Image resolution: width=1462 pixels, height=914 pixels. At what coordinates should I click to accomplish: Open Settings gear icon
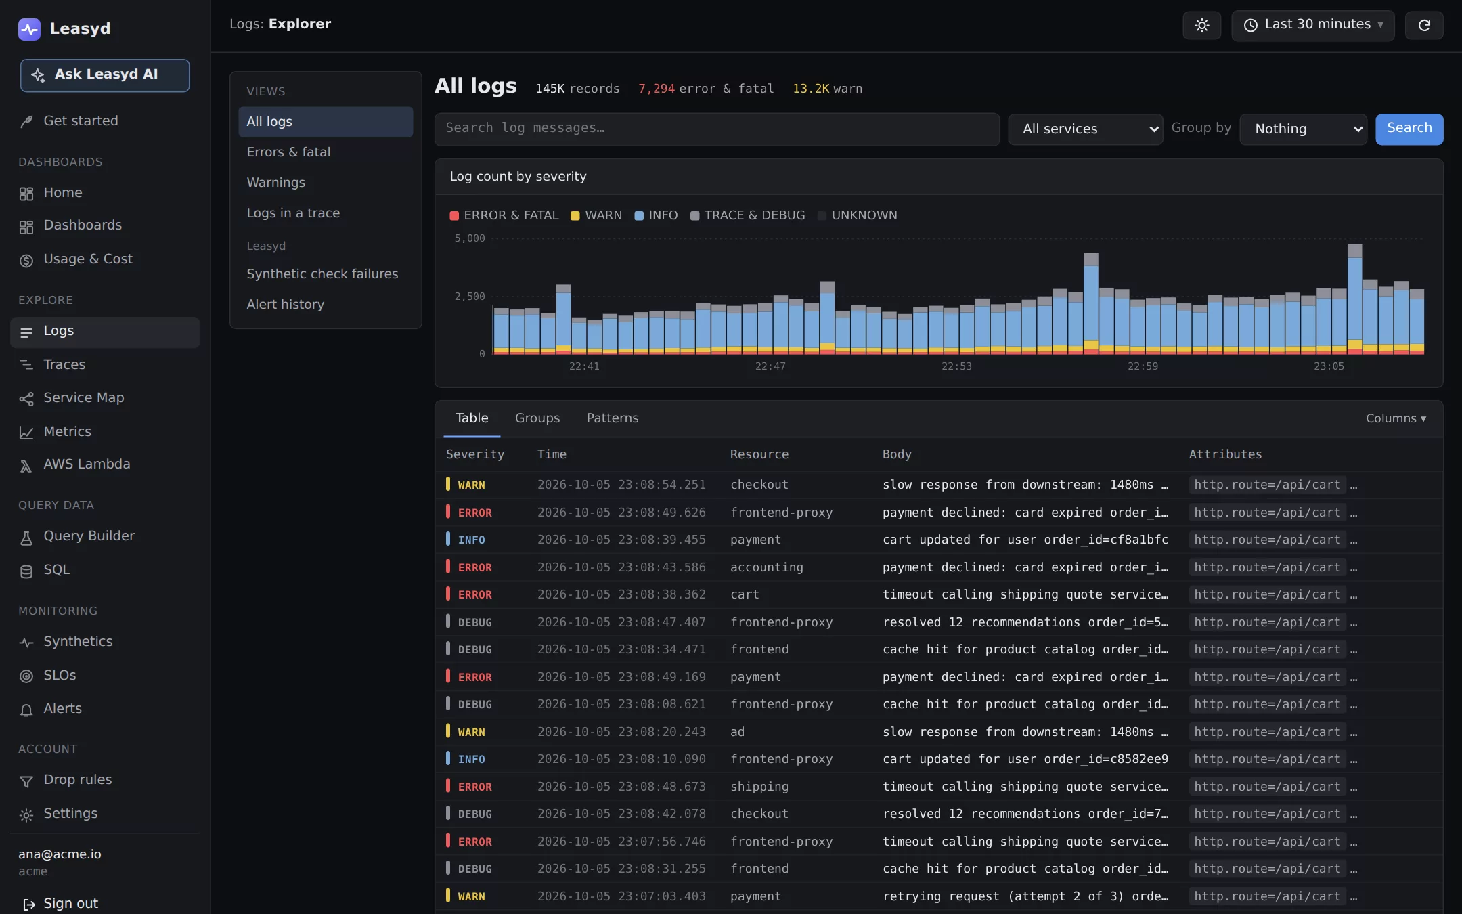coord(26,814)
